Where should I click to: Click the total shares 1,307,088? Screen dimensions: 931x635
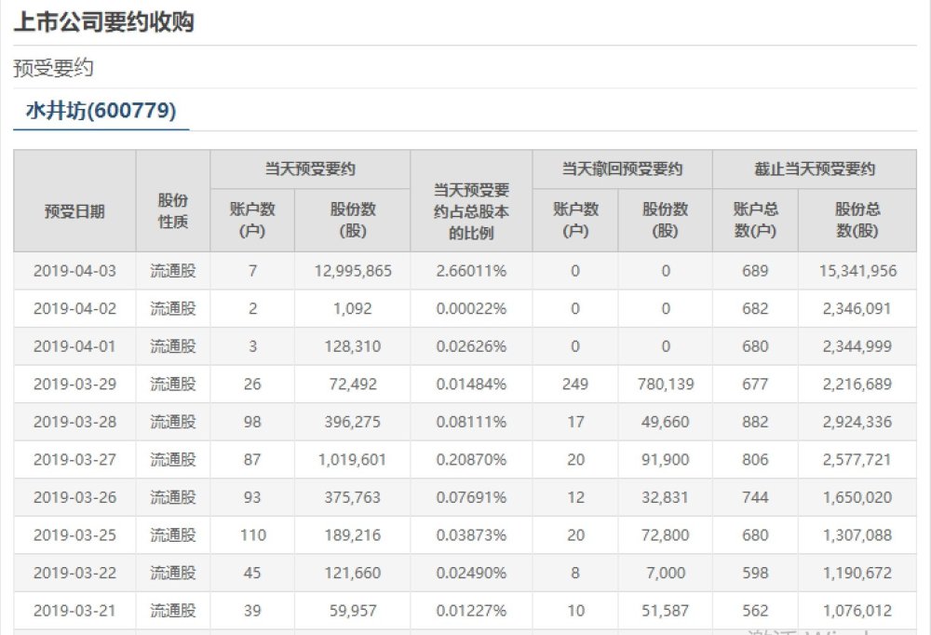tap(857, 535)
